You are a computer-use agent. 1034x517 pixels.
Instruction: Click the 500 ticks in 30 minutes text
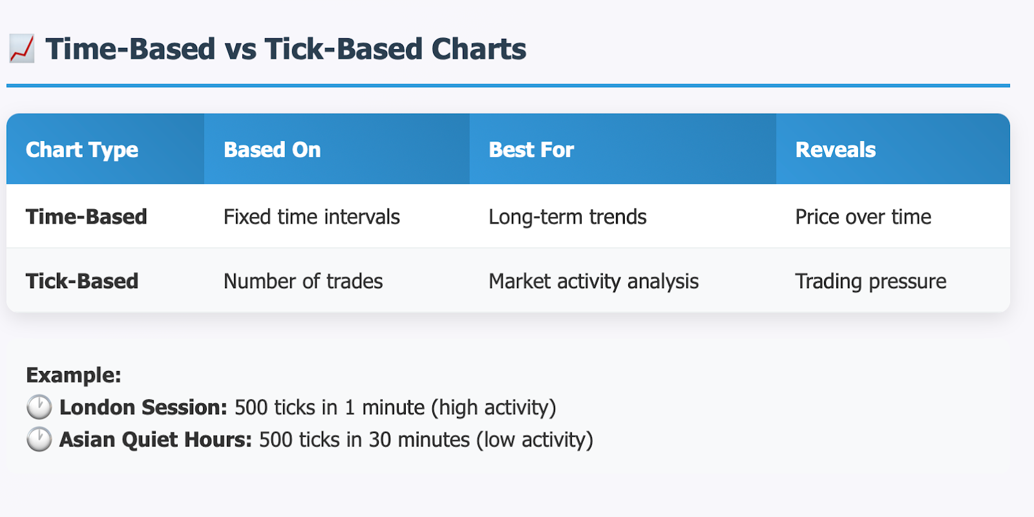pos(364,439)
